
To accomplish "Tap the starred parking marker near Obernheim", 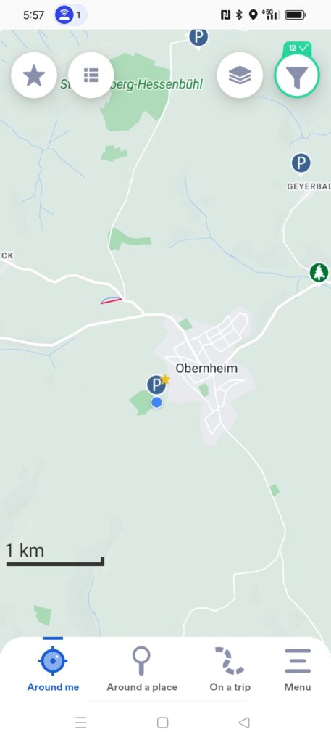I will (x=157, y=385).
